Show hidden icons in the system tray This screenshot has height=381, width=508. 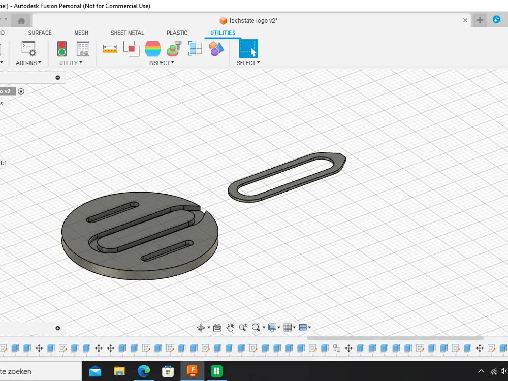coord(481,371)
